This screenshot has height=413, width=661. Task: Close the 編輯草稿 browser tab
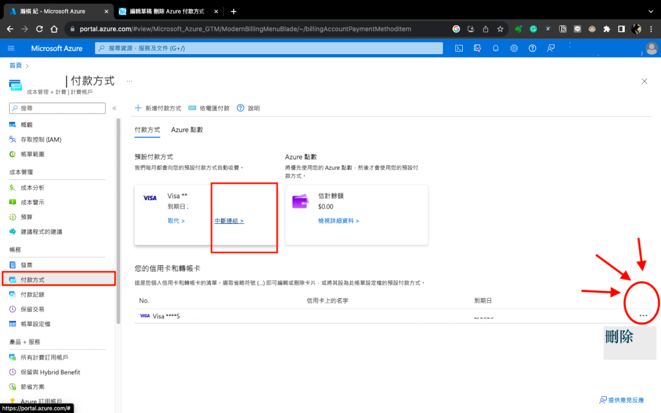216,12
